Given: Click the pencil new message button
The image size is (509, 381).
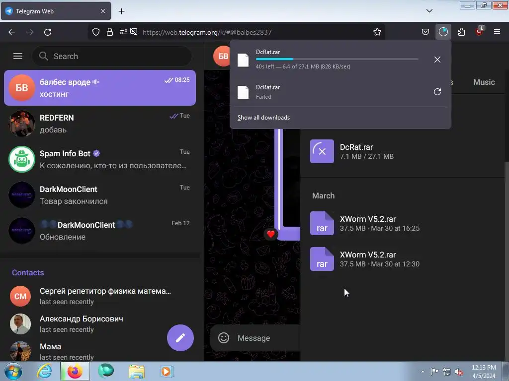Looking at the screenshot, I should point(180,337).
